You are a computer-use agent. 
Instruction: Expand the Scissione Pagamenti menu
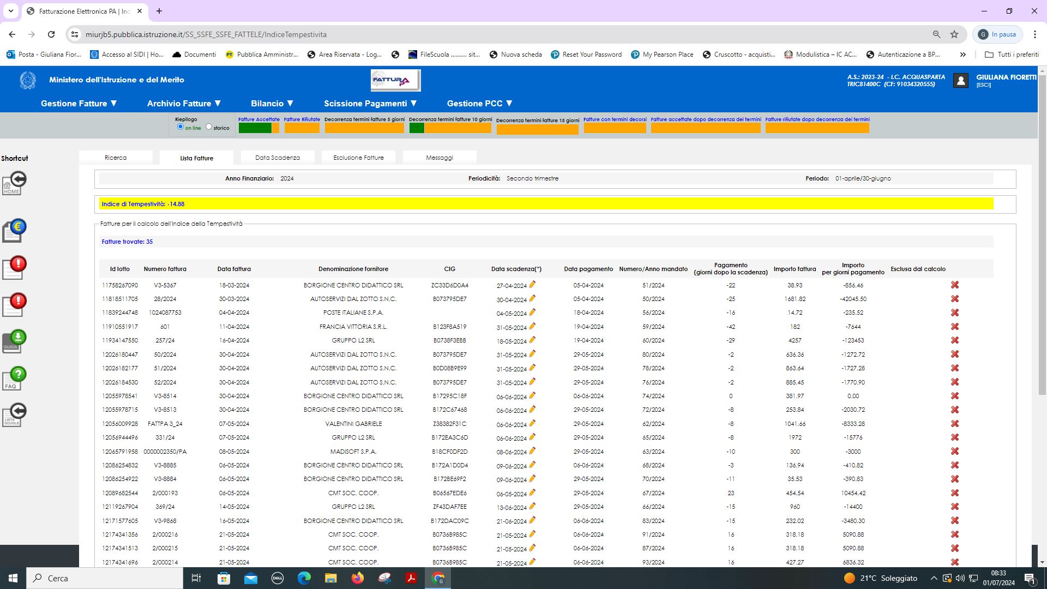[371, 104]
